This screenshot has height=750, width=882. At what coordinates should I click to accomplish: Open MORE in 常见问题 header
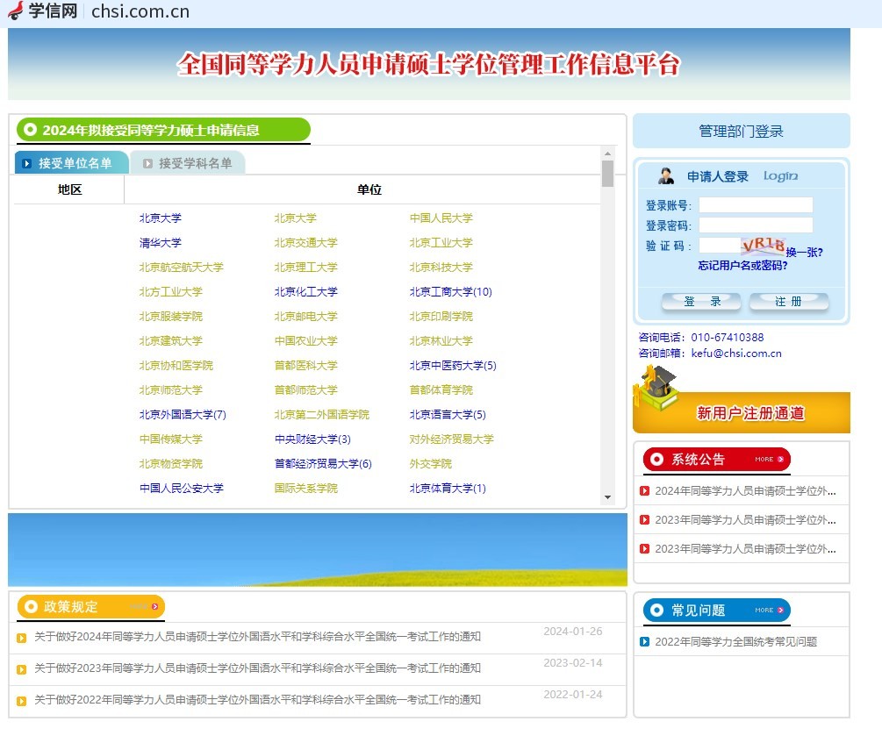[769, 610]
